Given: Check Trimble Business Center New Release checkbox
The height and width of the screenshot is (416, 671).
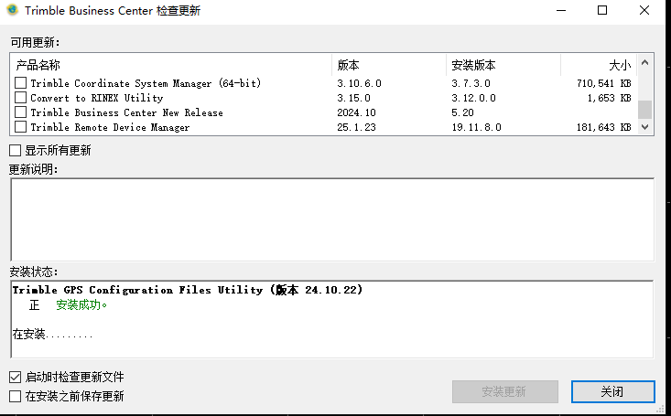Looking at the screenshot, I should 20,112.
